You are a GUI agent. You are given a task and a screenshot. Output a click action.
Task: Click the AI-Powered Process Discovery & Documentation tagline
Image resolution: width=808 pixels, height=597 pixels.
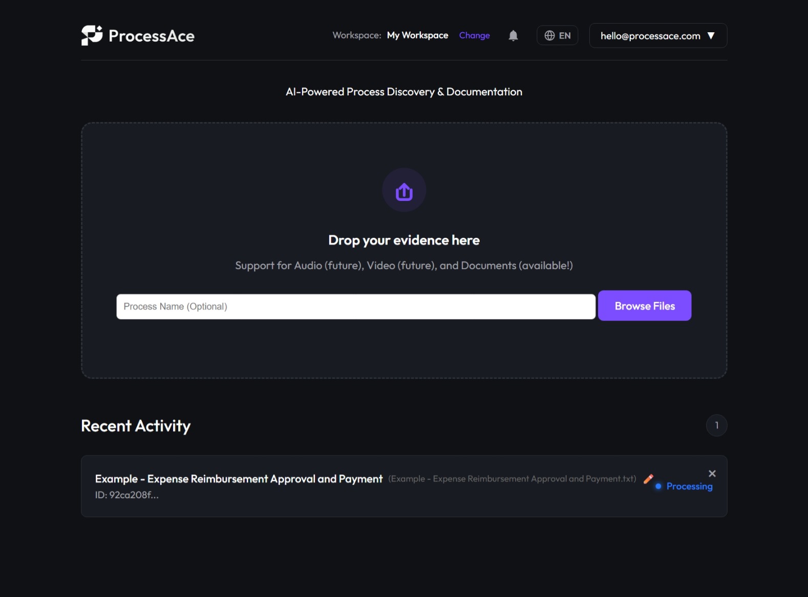pyautogui.click(x=404, y=92)
